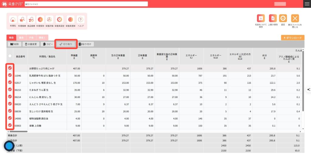Viewport: 311px width, 155px height.
Task: Open 栄養素設定 nutrient settings
Action: coord(60,20)
